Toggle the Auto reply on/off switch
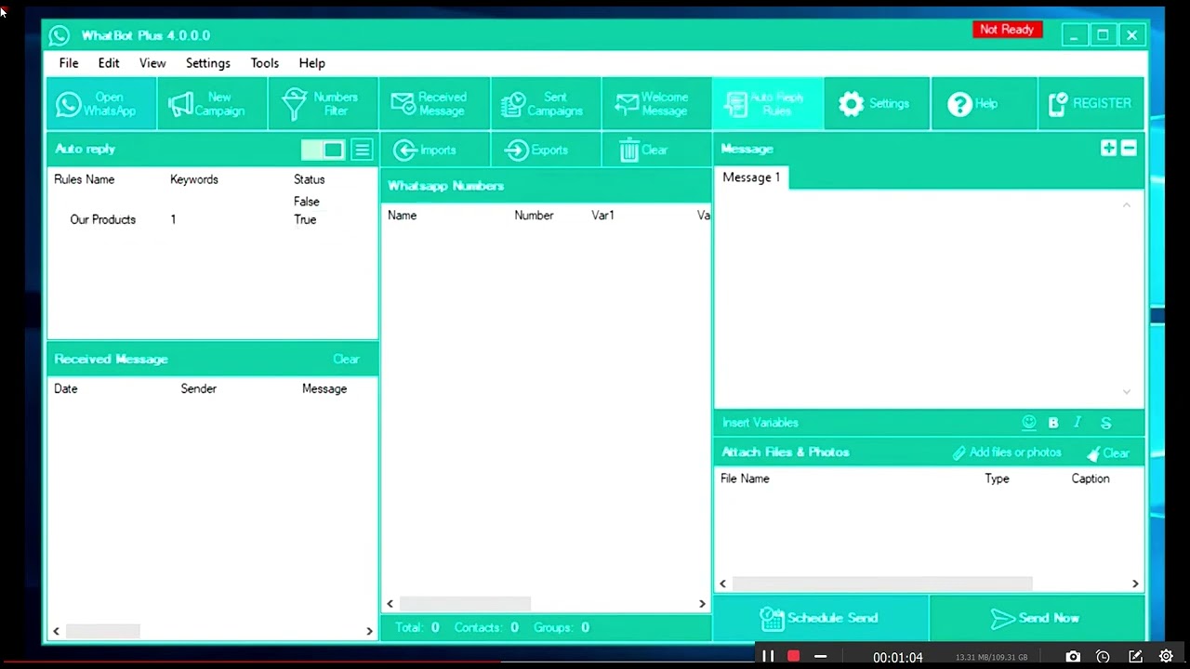Screen dimensions: 1190x669 pos(323,150)
